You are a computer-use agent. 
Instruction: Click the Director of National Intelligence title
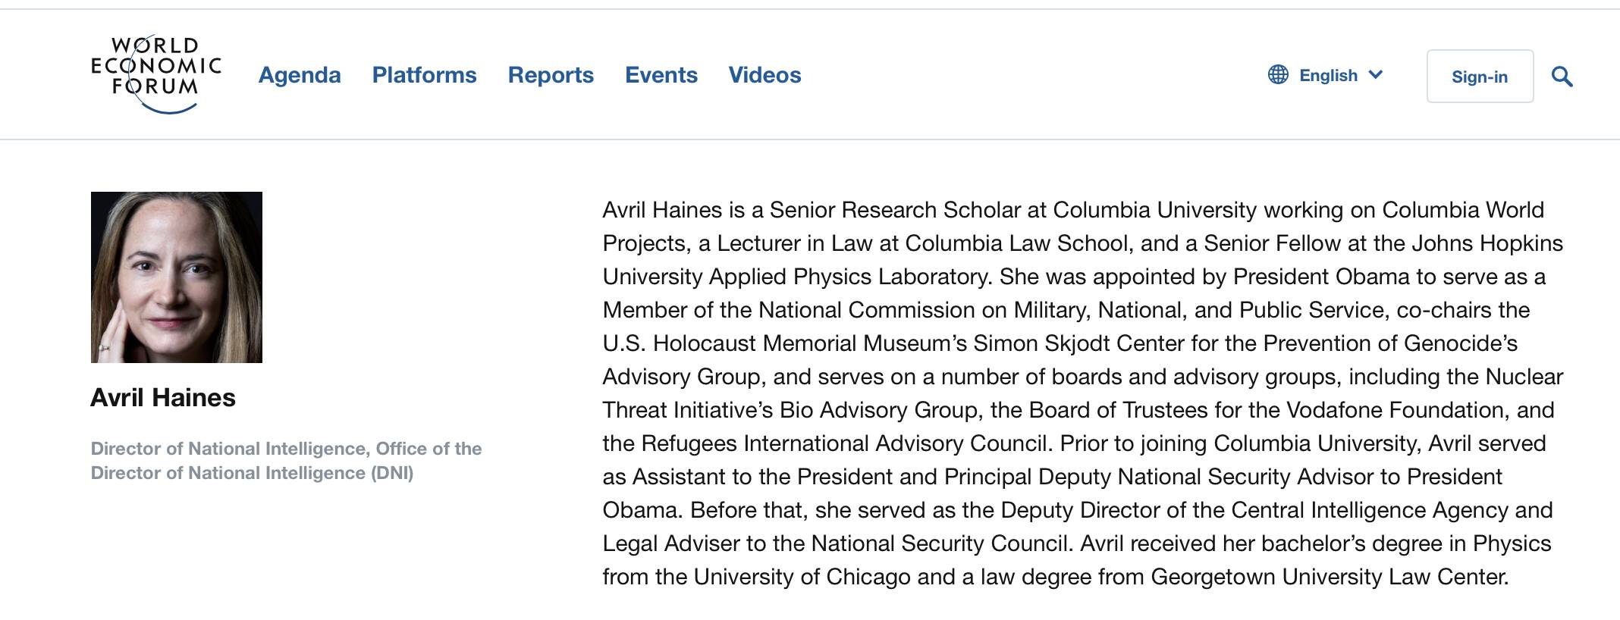coord(286,461)
